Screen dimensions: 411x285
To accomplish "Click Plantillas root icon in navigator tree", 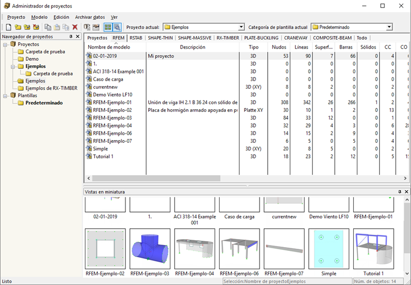I will (x=13, y=95).
